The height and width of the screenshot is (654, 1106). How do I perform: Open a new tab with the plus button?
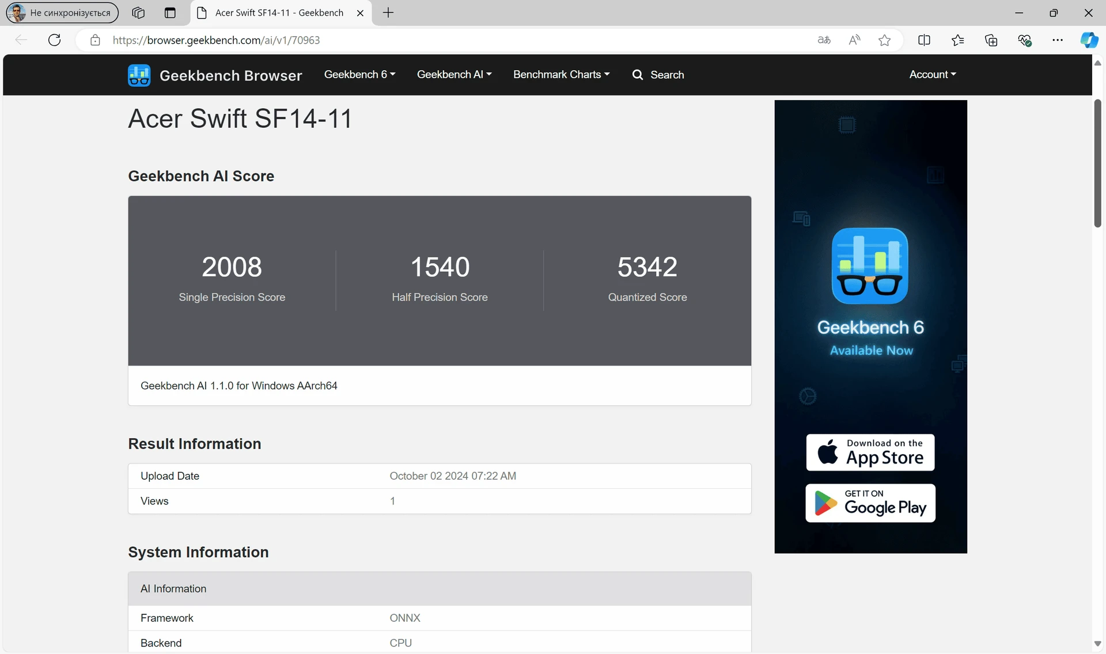(388, 13)
